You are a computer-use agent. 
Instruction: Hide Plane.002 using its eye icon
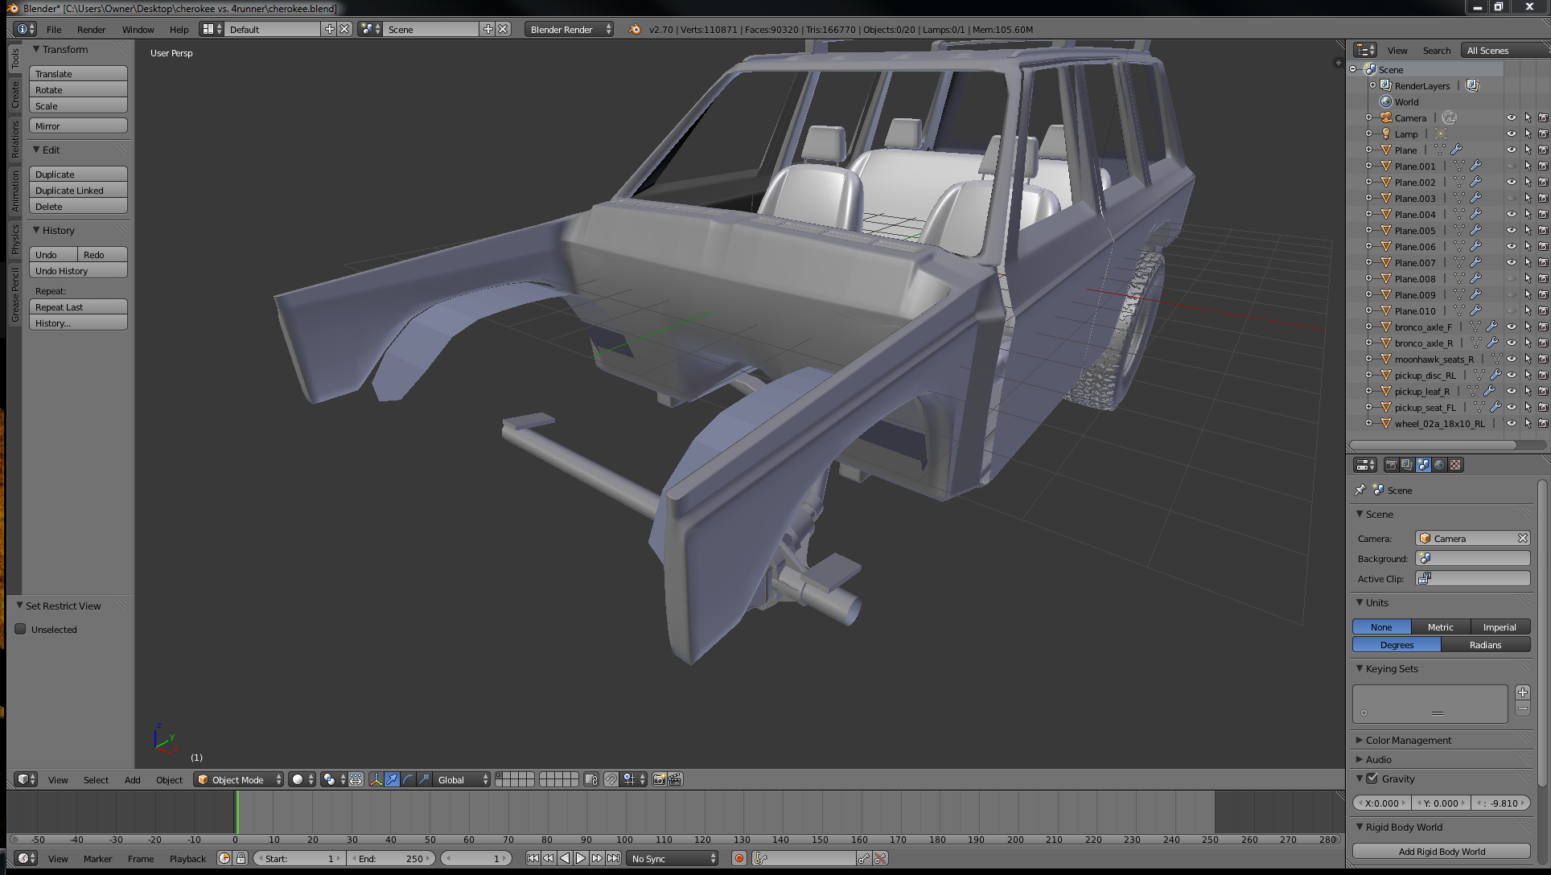[x=1511, y=182]
